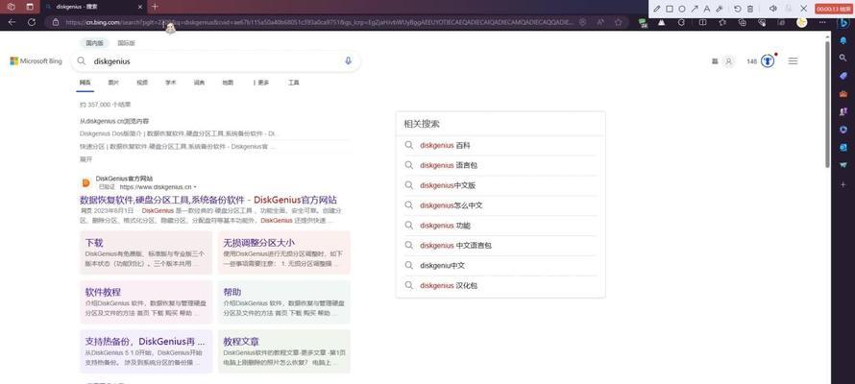Click related search diskgenius怎么中文

451,205
